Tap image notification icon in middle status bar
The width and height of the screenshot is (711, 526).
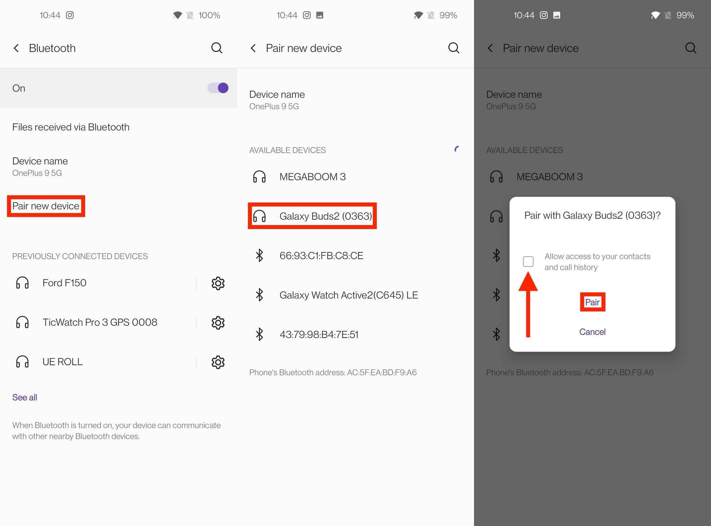pos(320,15)
